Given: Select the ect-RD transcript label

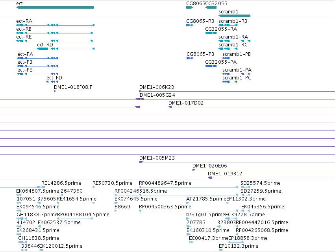Looking at the screenshot, I should [45, 45].
